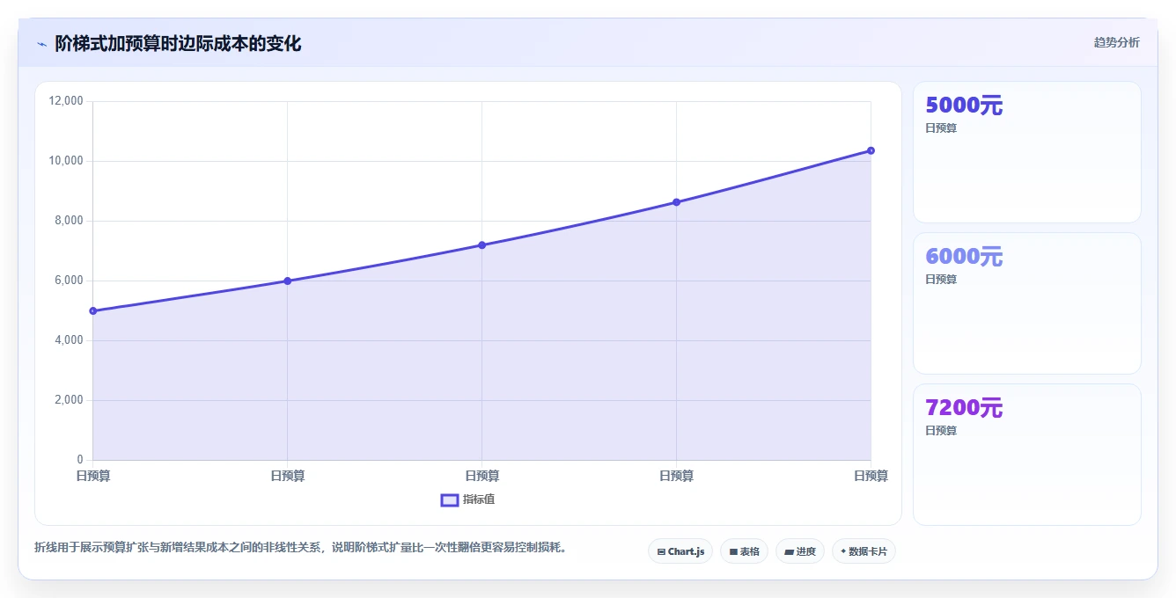Open the 趋势分析 label in the header
The width and height of the screenshot is (1176, 598).
1116,43
